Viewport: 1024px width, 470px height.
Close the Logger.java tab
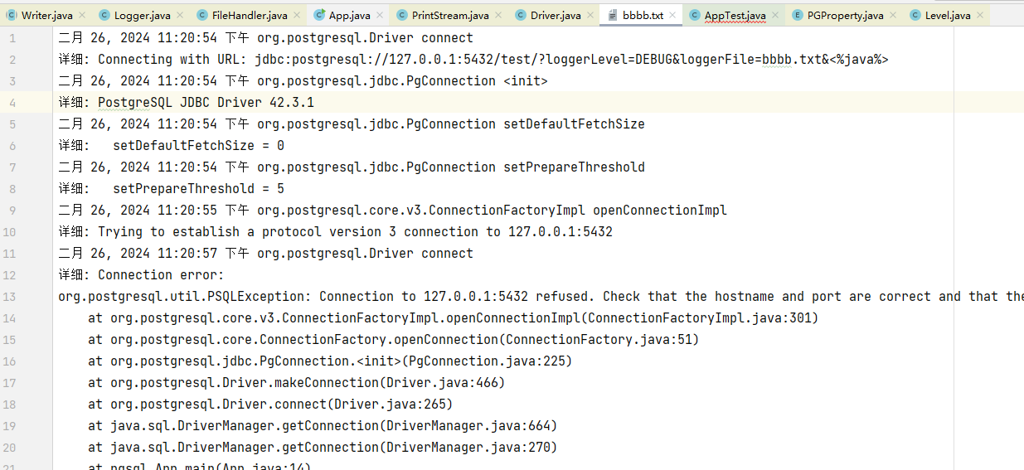pyautogui.click(x=180, y=15)
